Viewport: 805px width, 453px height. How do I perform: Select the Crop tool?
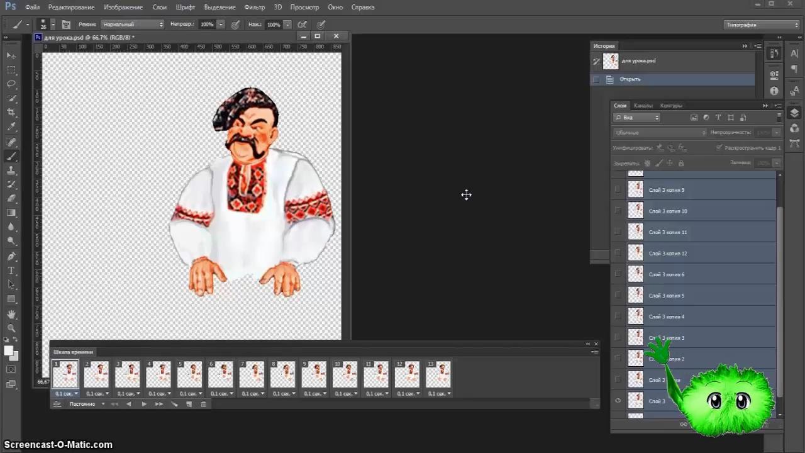coord(11,113)
